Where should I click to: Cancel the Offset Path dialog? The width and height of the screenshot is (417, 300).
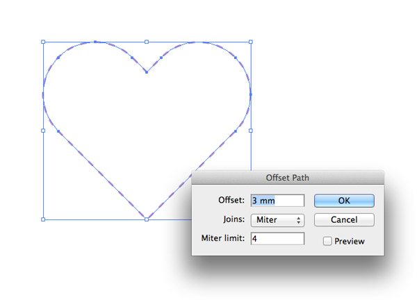(344, 219)
